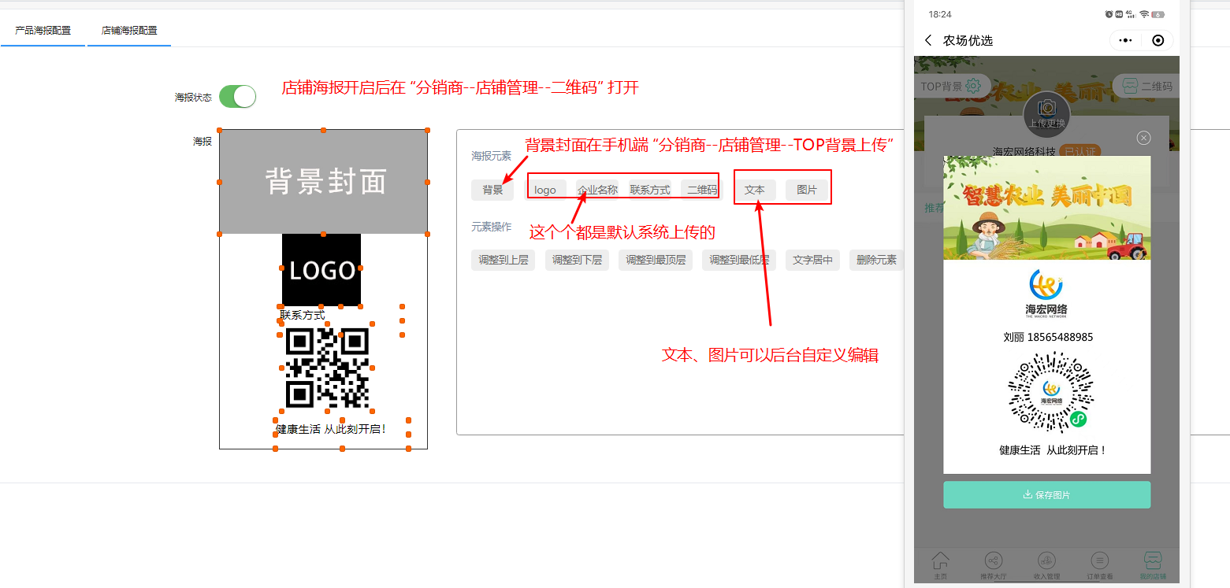
Task: Tap the 主页 home icon in bottom bar
Action: (941, 560)
